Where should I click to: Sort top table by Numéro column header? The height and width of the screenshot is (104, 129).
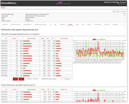15,38
